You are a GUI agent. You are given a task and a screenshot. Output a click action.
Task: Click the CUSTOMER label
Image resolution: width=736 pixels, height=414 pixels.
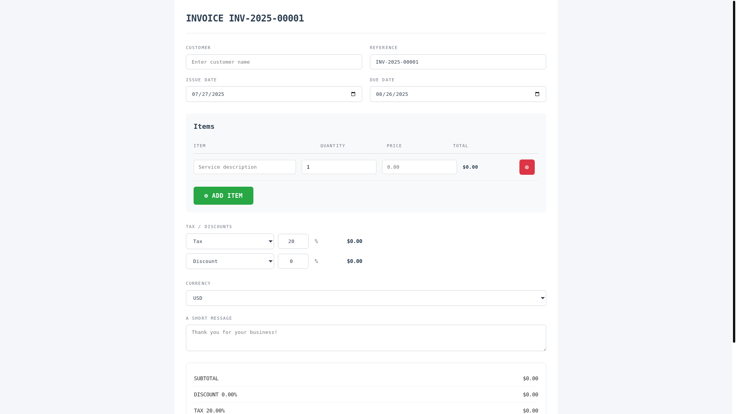pyautogui.click(x=198, y=48)
